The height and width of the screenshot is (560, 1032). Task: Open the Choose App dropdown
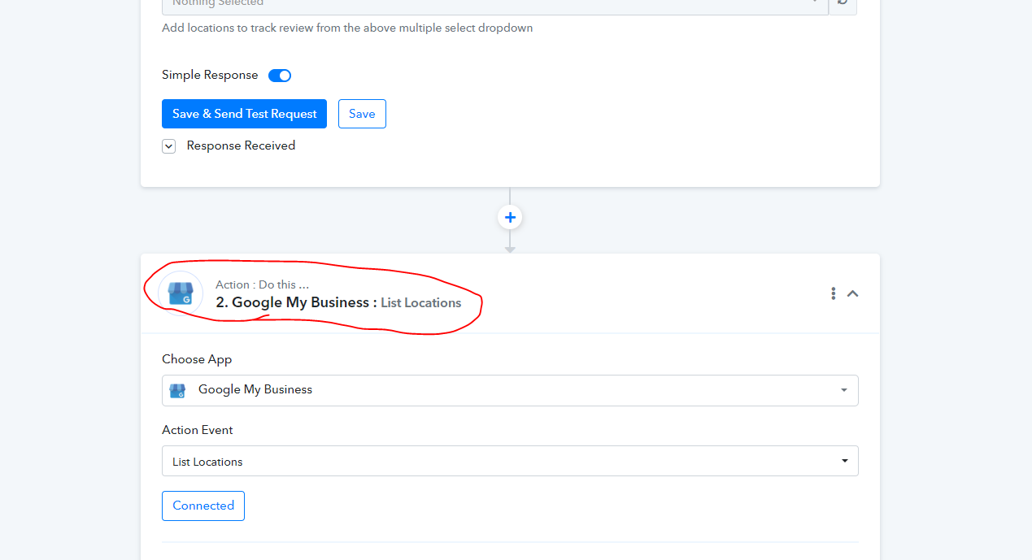[x=510, y=390]
